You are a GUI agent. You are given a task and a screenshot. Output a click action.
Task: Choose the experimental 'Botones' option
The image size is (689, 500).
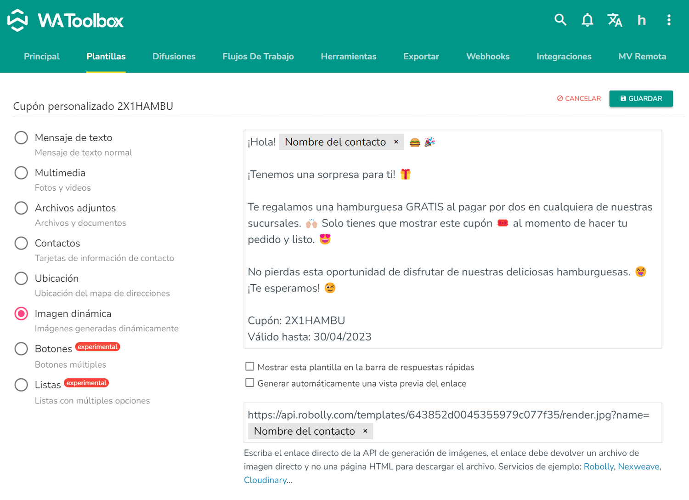pos(21,349)
